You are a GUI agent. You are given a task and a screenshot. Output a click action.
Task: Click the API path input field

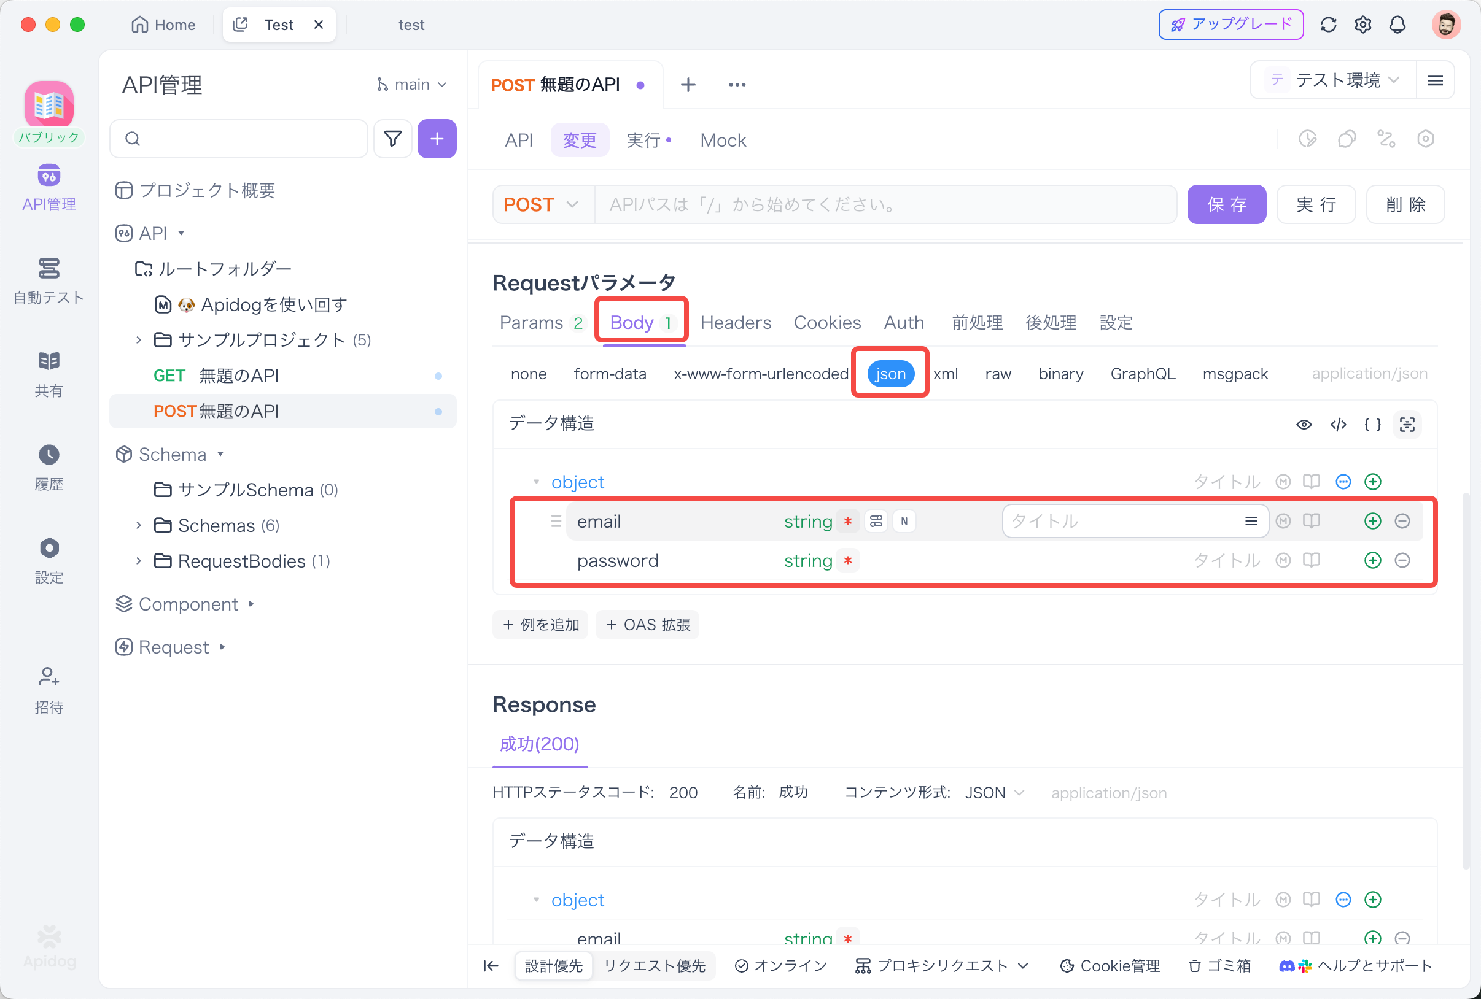tap(885, 204)
